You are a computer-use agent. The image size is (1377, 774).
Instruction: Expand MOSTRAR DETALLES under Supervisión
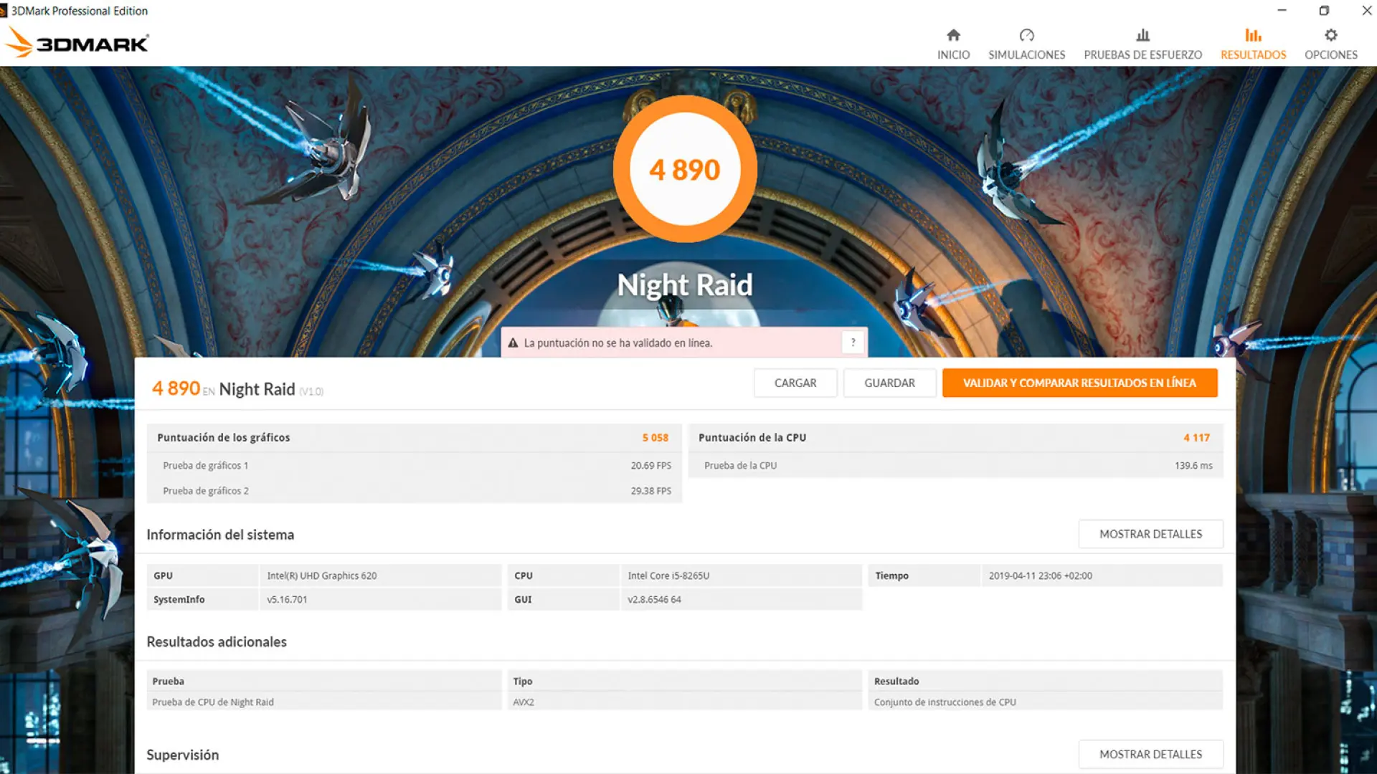tap(1150, 754)
